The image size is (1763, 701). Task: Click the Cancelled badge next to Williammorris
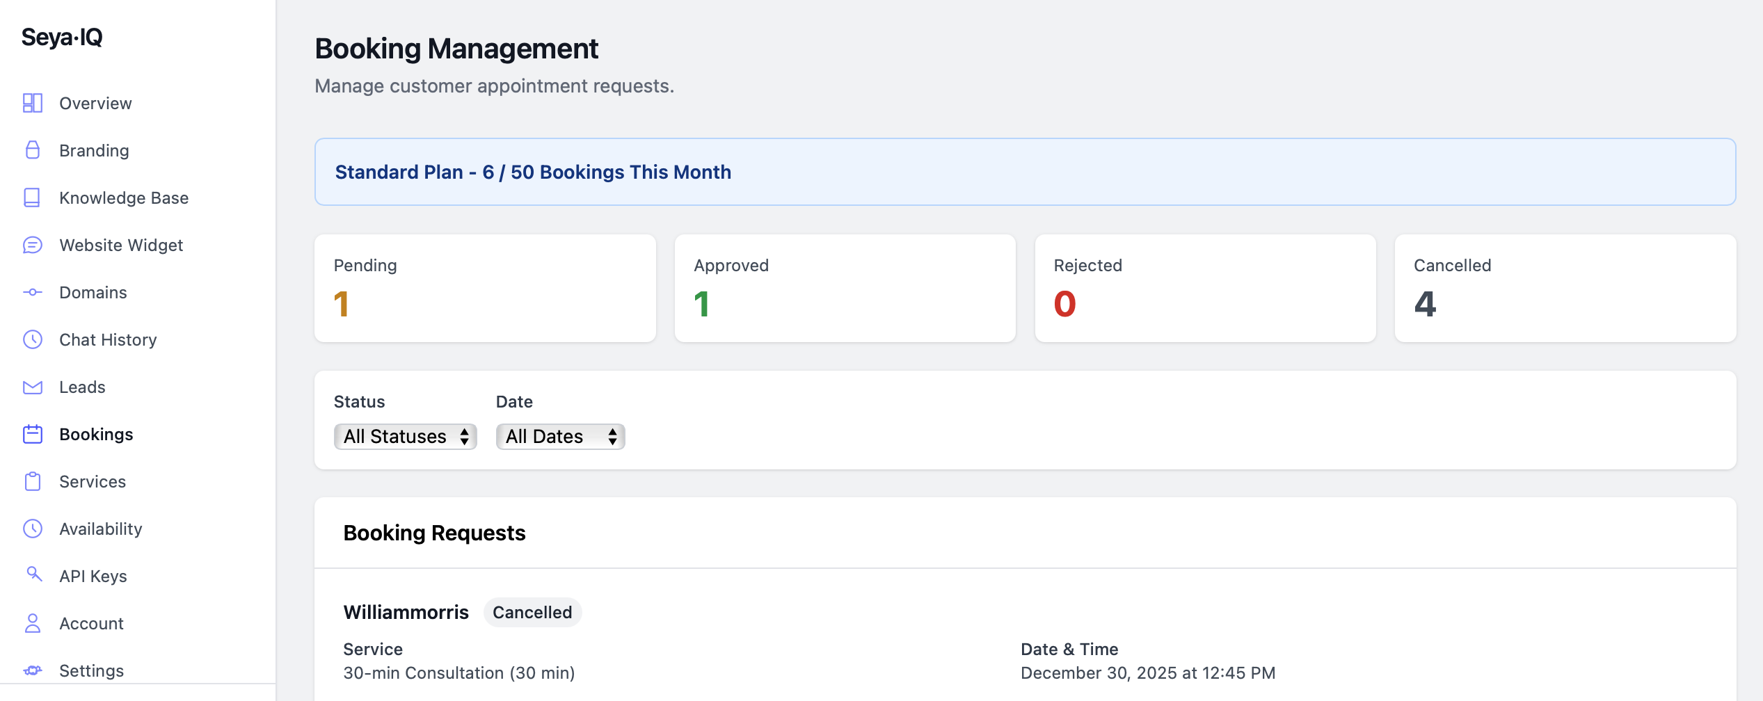(x=532, y=612)
